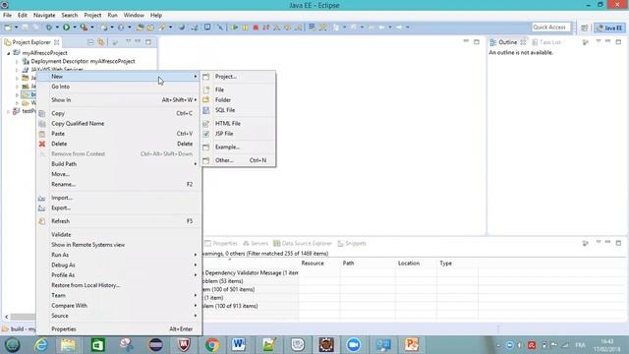Open the Java EE perspective button

coord(609,28)
